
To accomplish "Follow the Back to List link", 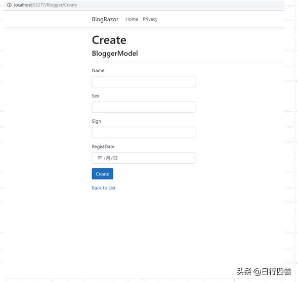I will [104, 188].
